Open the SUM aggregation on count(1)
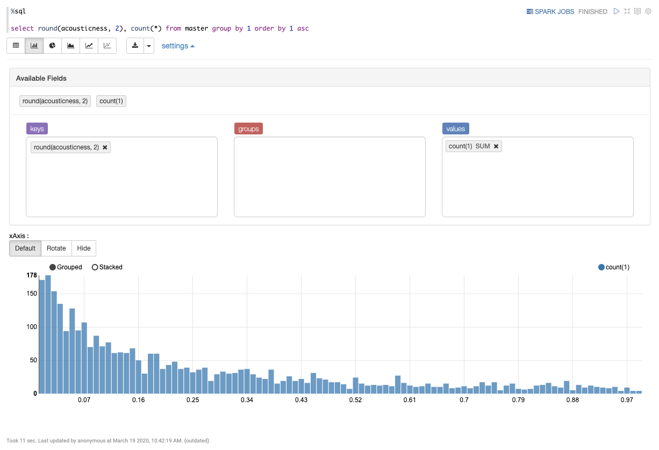 click(483, 146)
